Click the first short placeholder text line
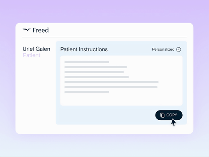 point(87,62)
